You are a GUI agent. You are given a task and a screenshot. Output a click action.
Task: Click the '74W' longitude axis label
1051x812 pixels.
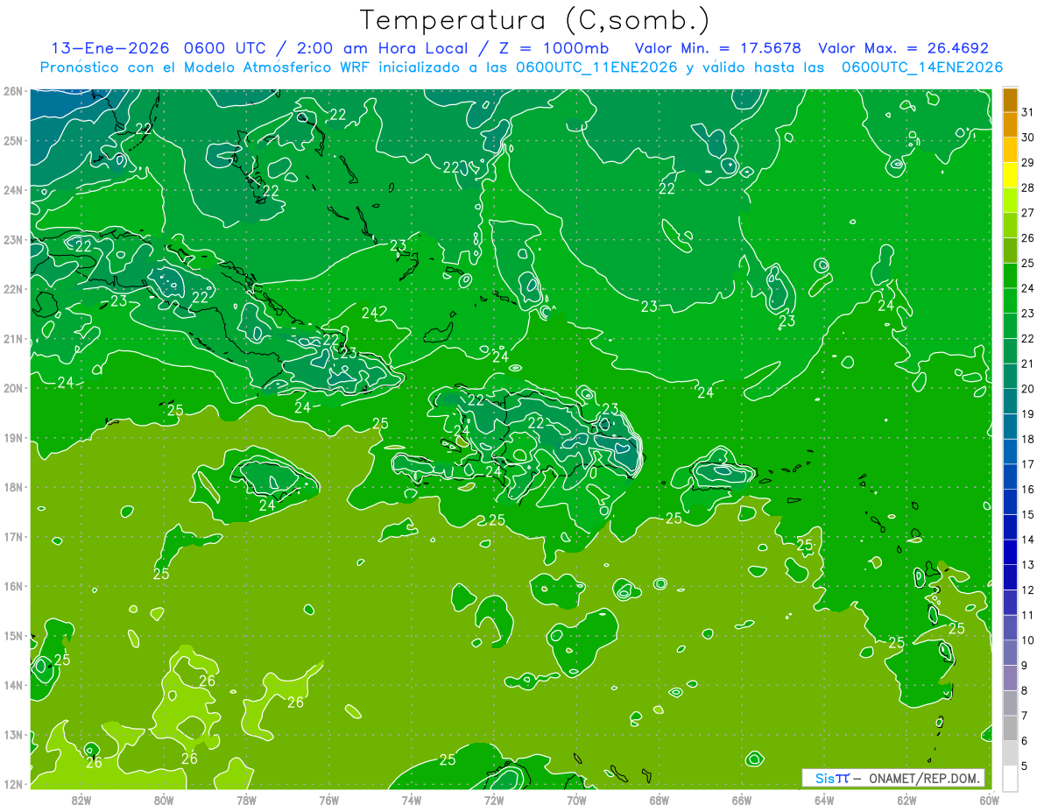(412, 801)
